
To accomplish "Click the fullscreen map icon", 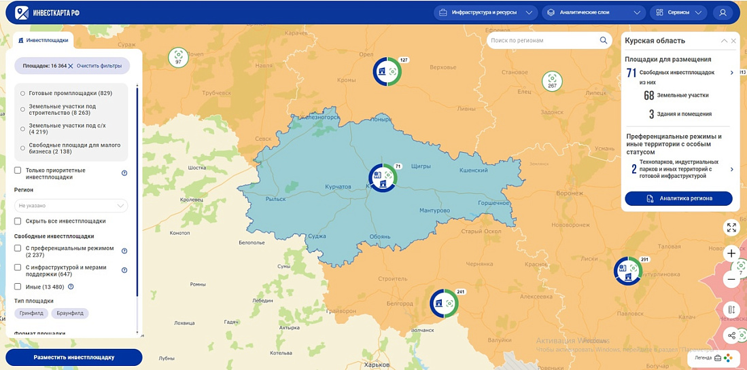I will pyautogui.click(x=731, y=228).
